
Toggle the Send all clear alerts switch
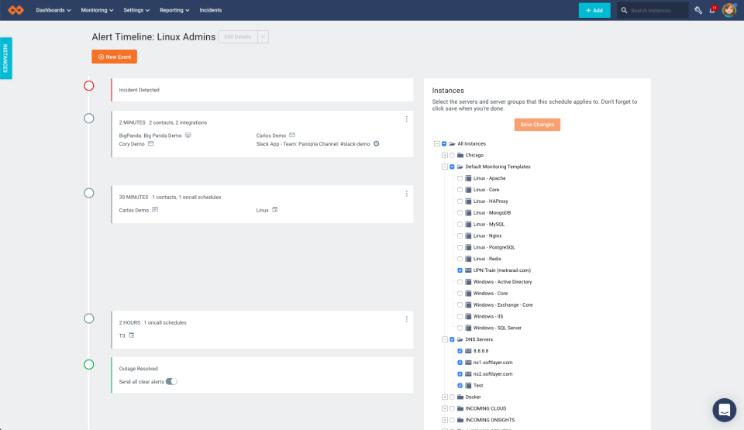[171, 381]
